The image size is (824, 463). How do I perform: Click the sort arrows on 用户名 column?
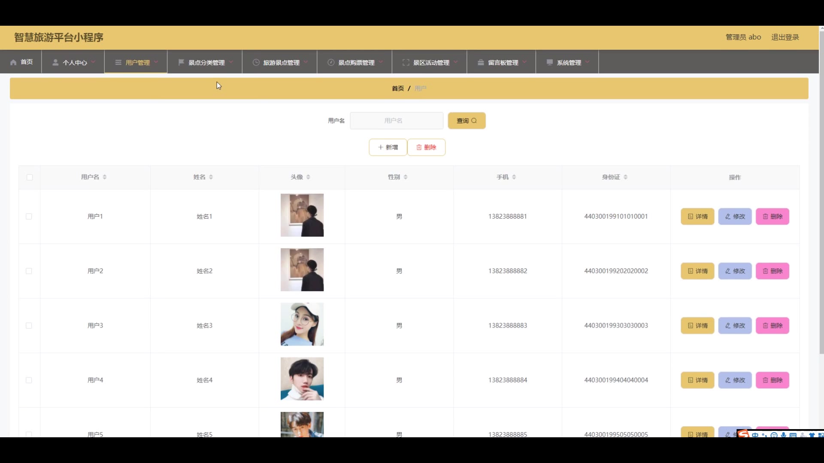pos(105,177)
